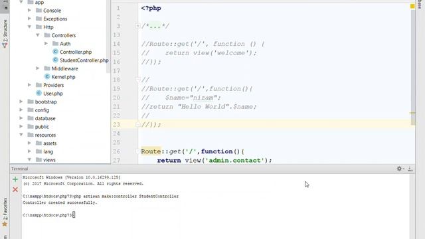Expand the bootstrap folder
Image resolution: width=425 pixels, height=239 pixels.
(21, 102)
